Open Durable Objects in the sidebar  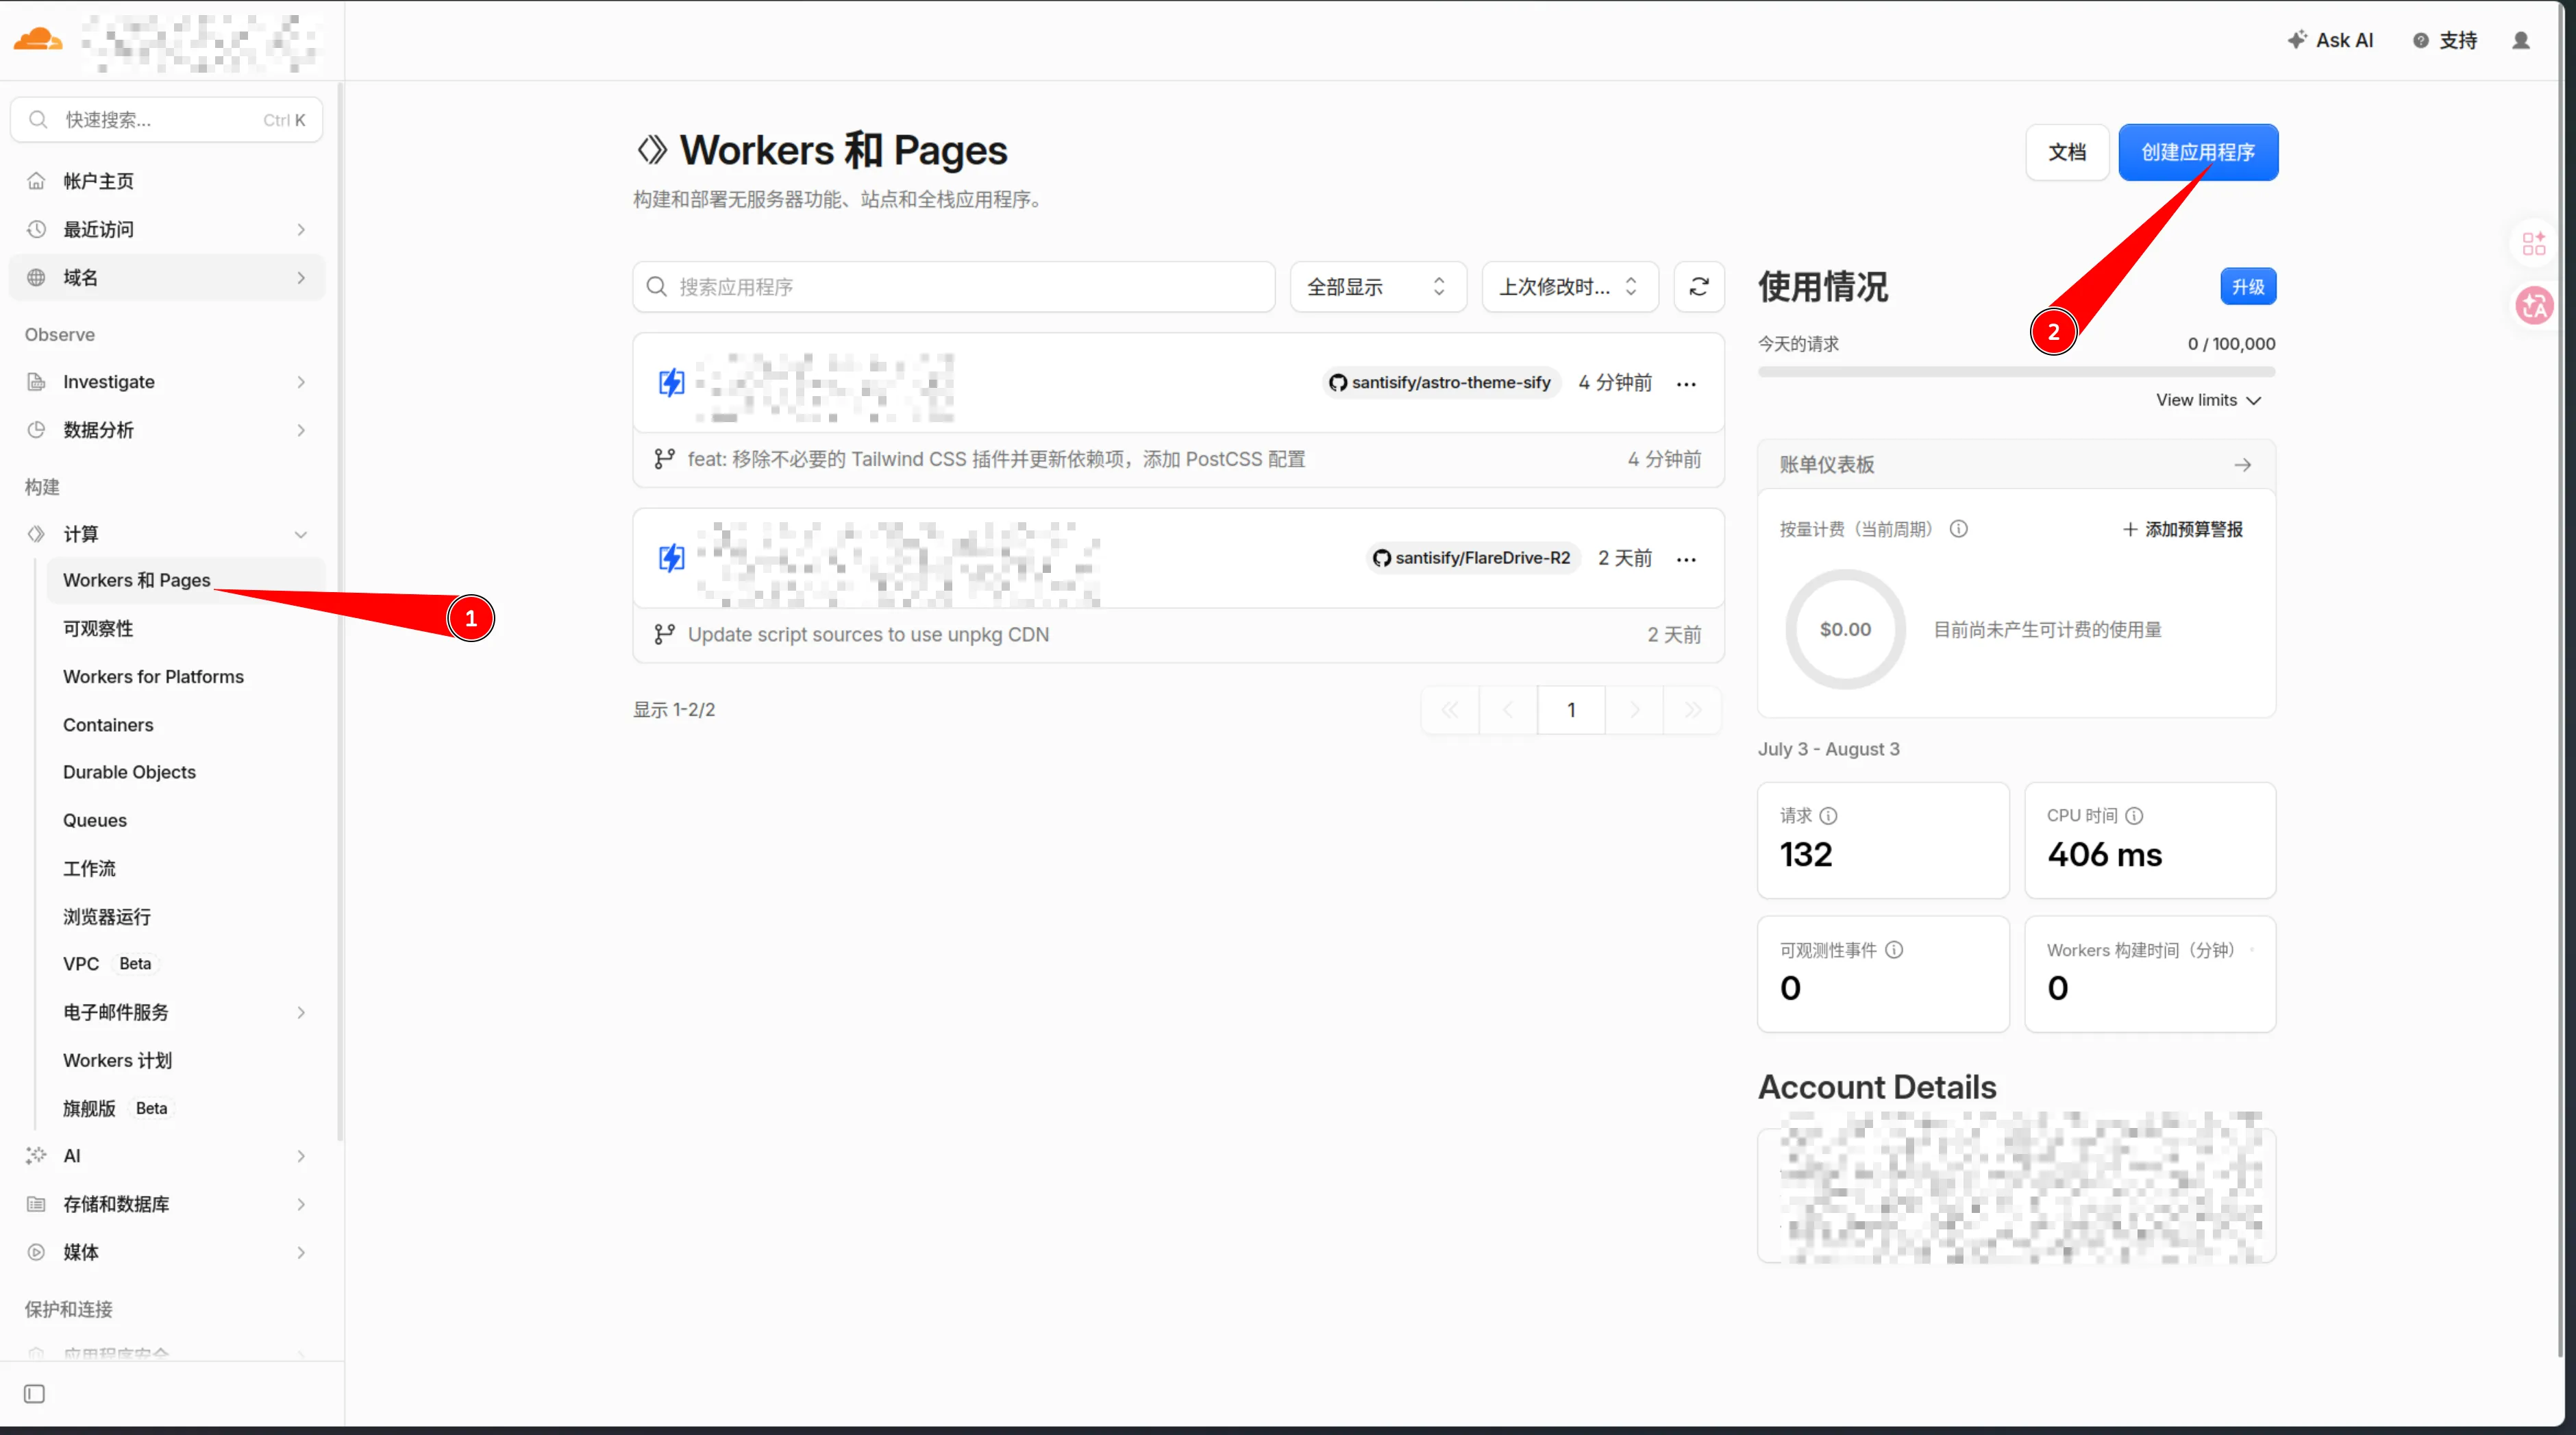point(129,772)
